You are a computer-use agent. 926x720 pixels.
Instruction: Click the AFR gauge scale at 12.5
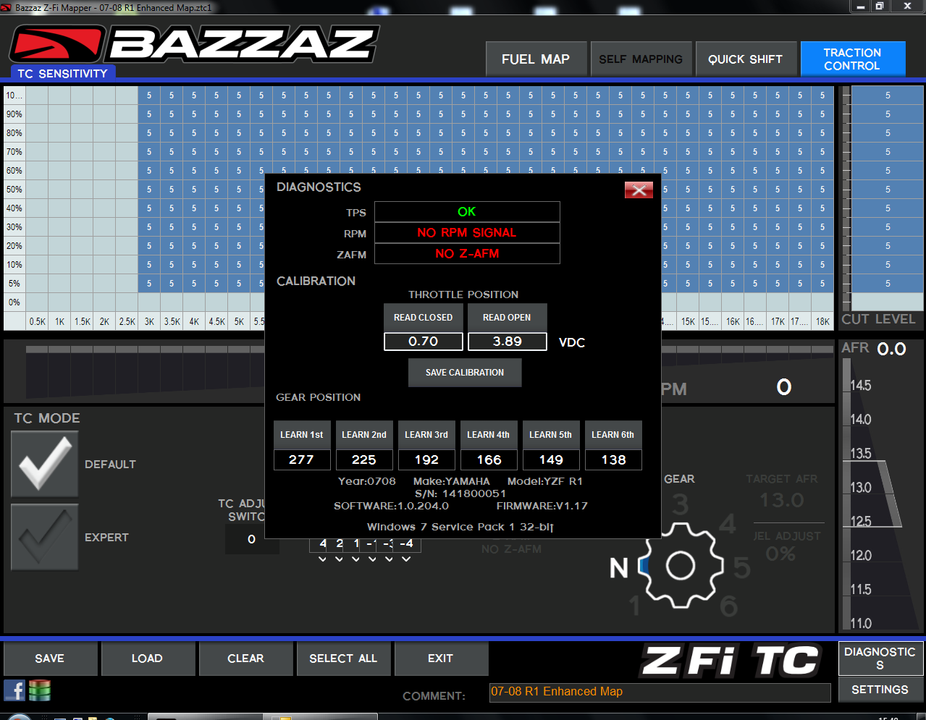coord(861,521)
